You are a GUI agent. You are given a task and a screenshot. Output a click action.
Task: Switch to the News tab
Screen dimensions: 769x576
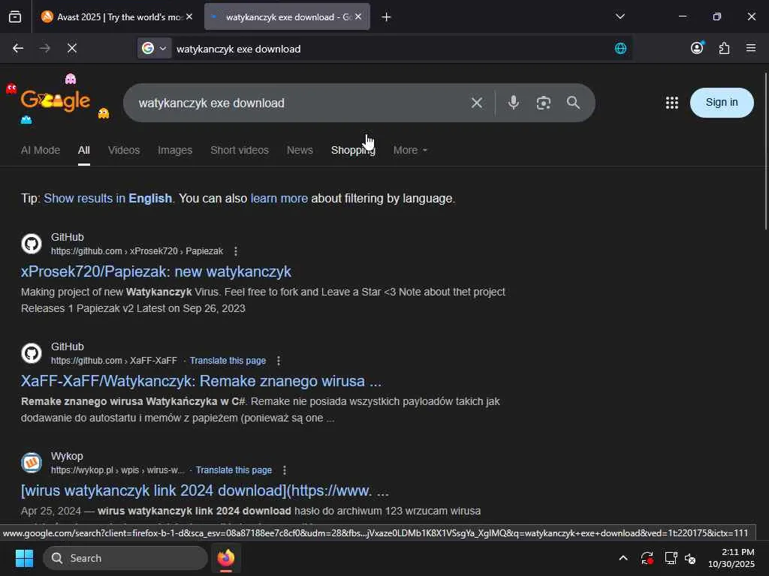pos(300,150)
